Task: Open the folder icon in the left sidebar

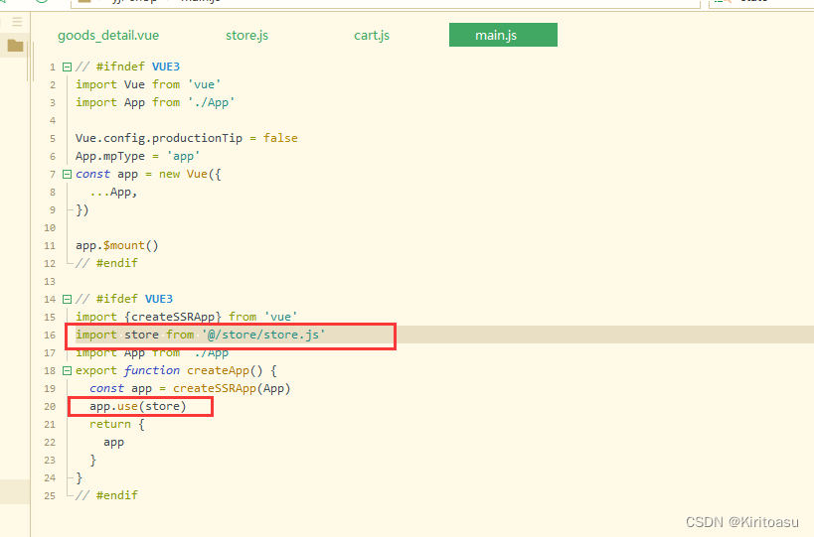Action: [15, 46]
